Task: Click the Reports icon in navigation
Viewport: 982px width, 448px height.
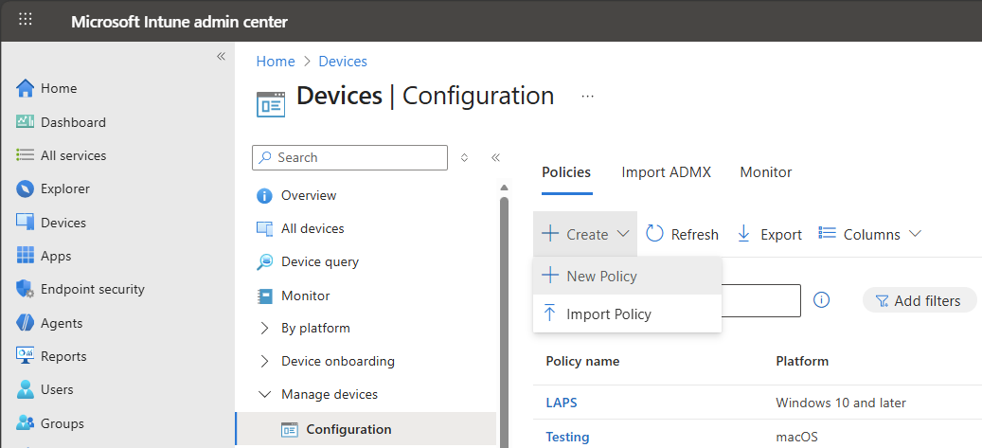Action: 26,356
